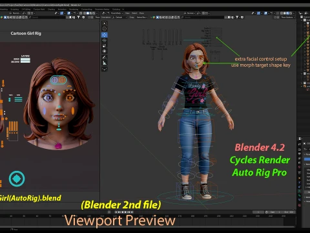Click the search field in left viewport header
310x233 pixels.
click(x=48, y=17)
